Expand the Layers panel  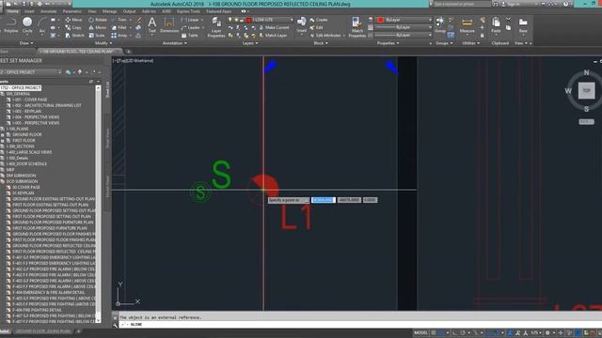tap(250, 43)
